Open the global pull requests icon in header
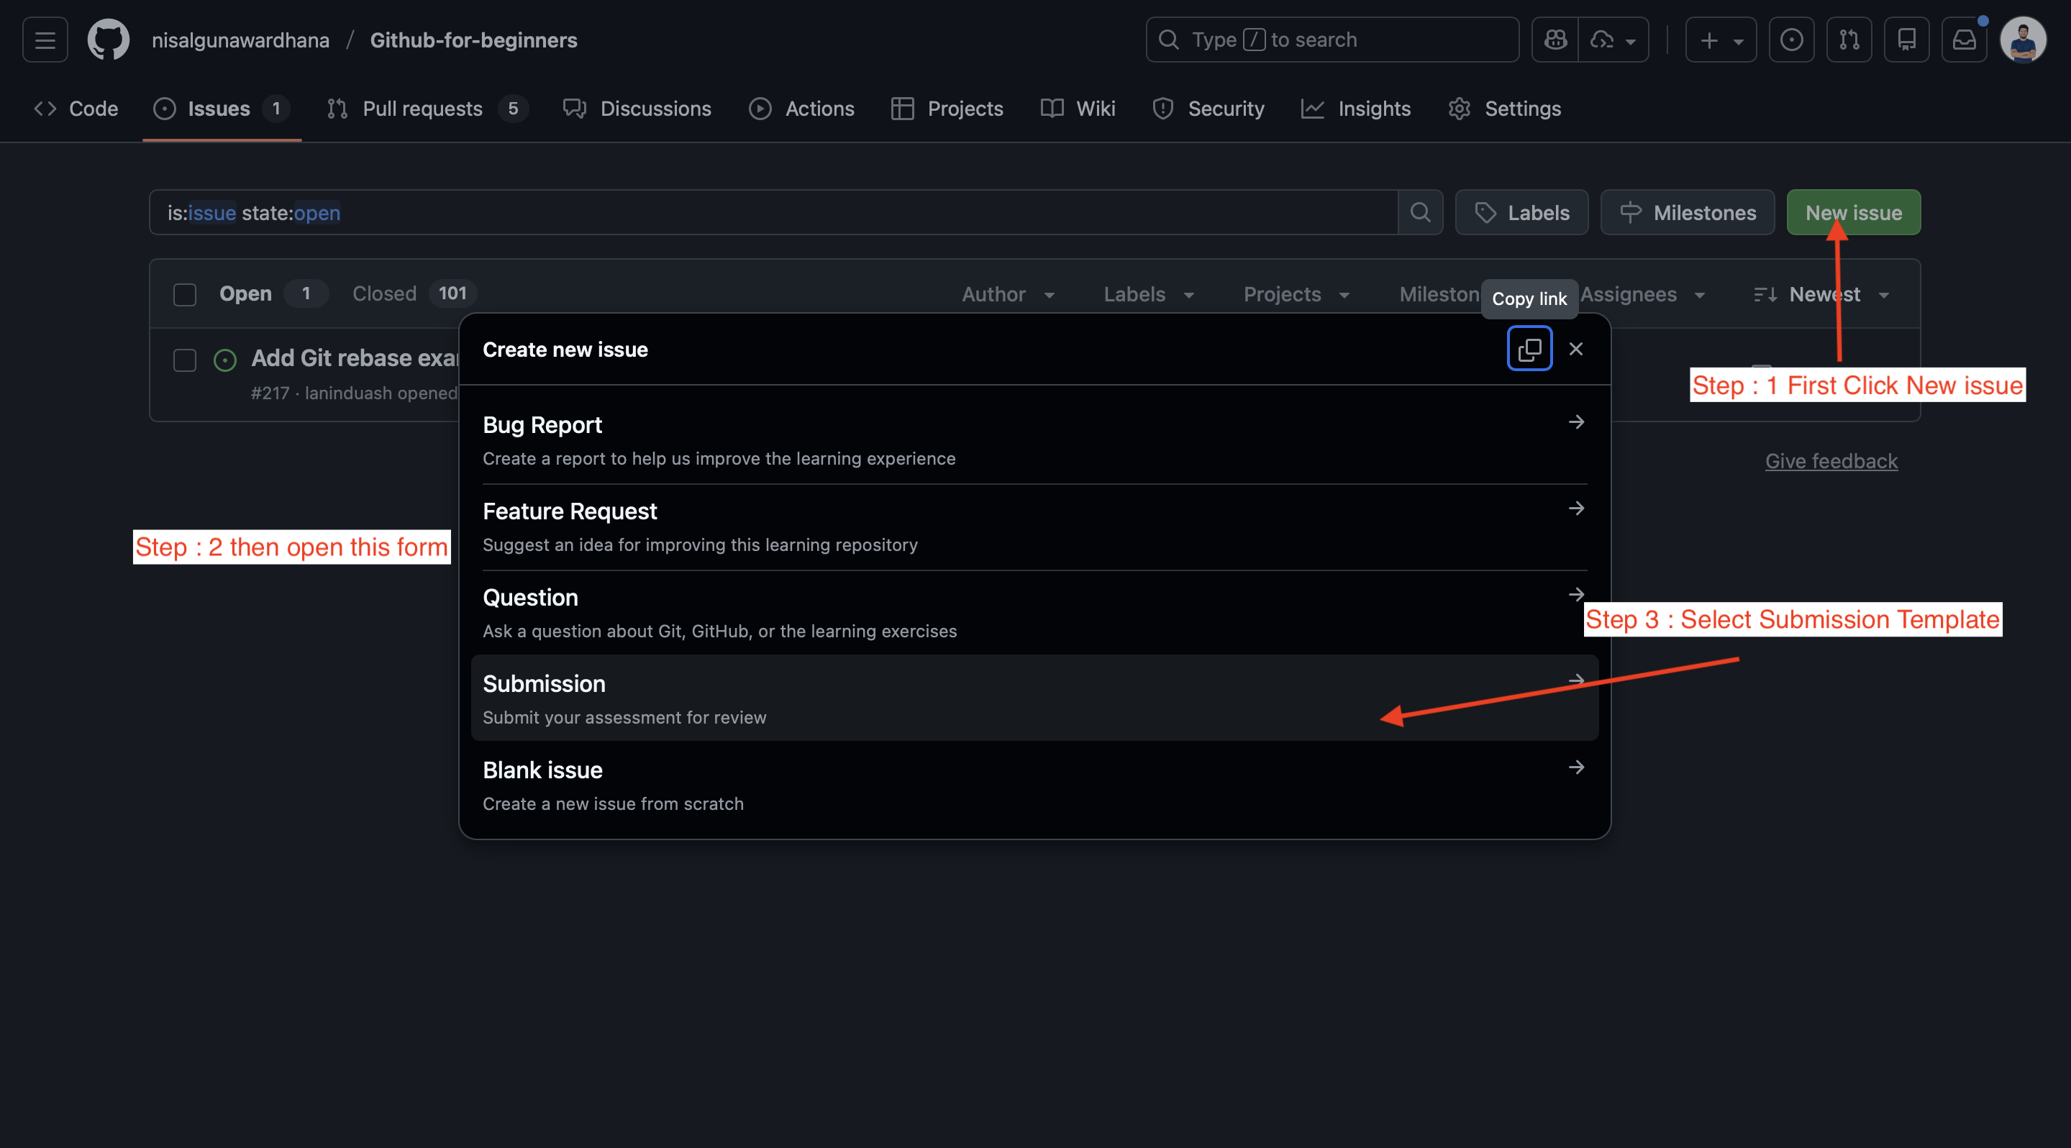The height and width of the screenshot is (1148, 2071). click(x=1849, y=40)
